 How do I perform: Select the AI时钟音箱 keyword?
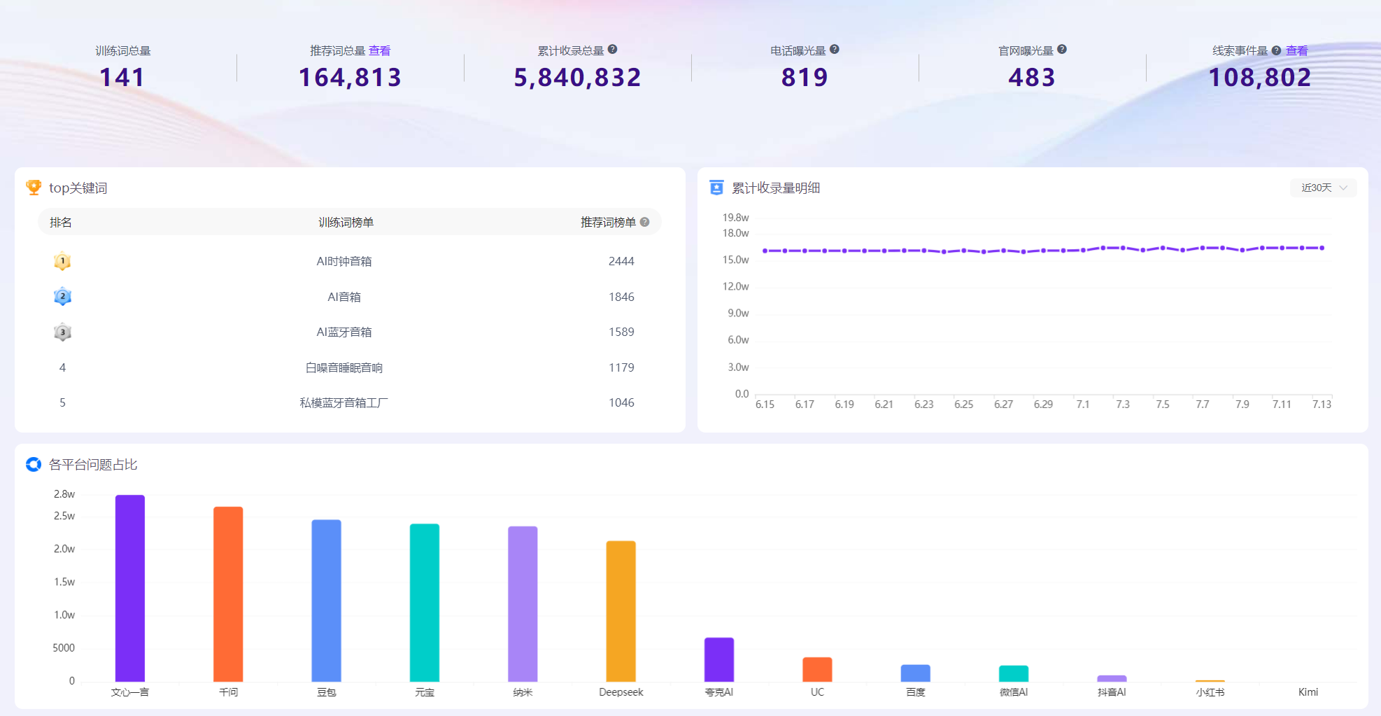(x=344, y=261)
